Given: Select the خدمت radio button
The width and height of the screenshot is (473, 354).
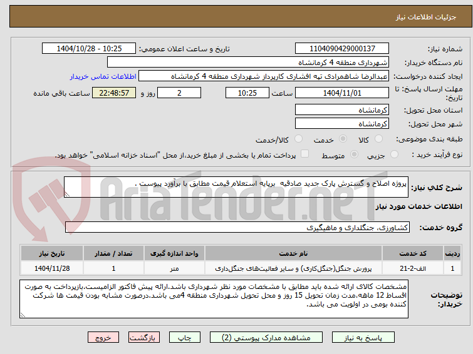Looking at the screenshot, I should [343, 139].
